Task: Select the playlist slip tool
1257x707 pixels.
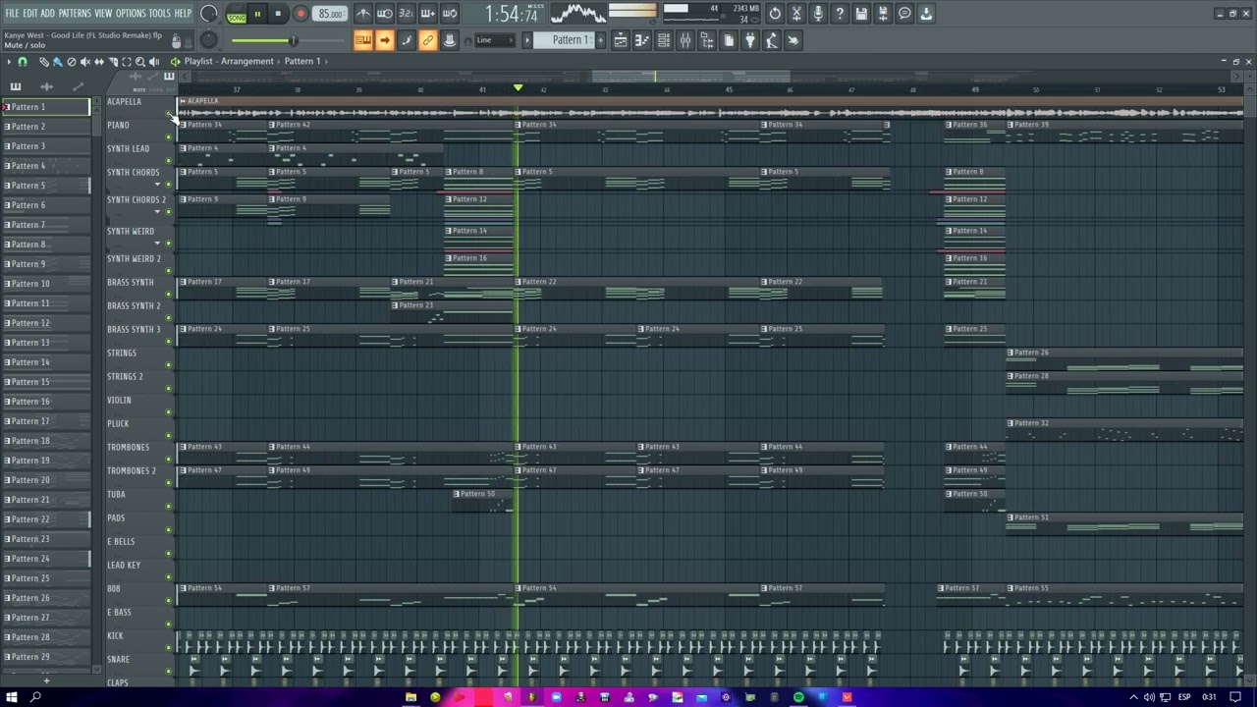Action: pos(98,61)
